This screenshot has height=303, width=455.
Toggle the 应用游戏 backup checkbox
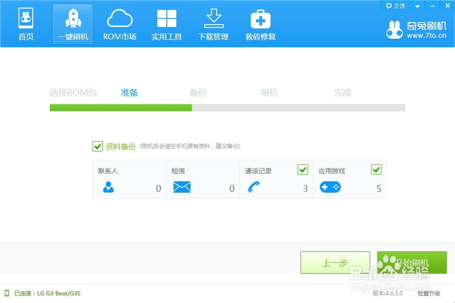pos(376,169)
